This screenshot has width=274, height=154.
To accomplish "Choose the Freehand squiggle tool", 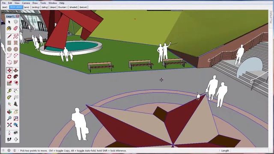I will click(x=16, y=36).
